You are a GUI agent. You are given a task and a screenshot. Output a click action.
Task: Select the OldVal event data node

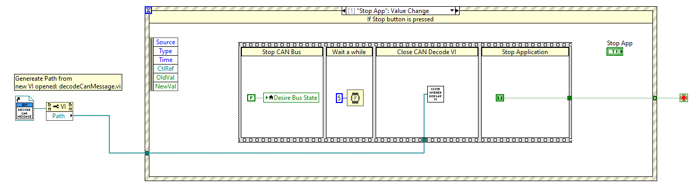point(165,78)
